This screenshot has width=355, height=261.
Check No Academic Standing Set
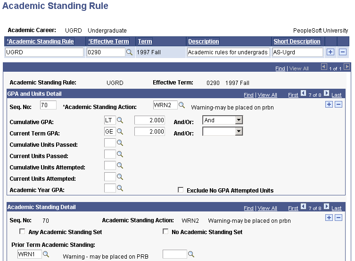165,231
